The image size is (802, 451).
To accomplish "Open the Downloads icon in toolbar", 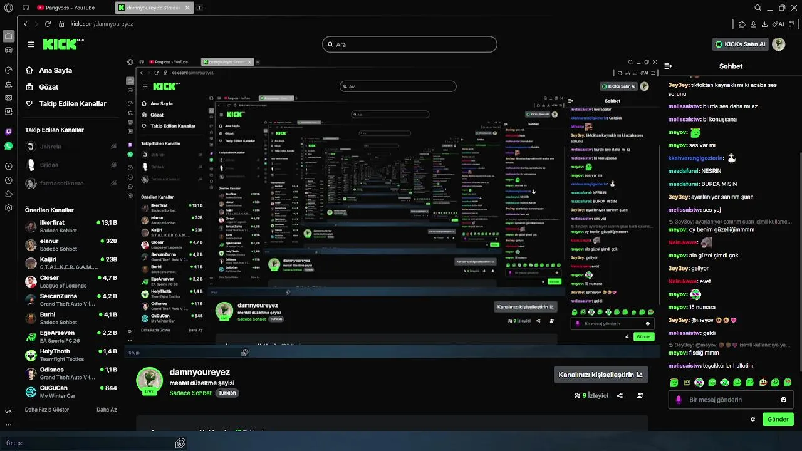I will [764, 24].
